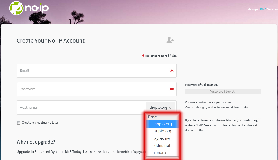The width and height of the screenshot is (278, 160).
Task: Click the Choose a hostname for your account text
Action: coord(209,102)
